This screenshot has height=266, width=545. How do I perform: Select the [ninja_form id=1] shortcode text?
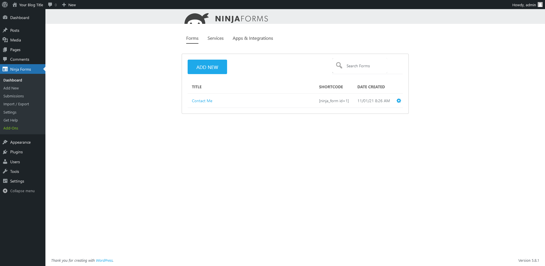pos(334,101)
